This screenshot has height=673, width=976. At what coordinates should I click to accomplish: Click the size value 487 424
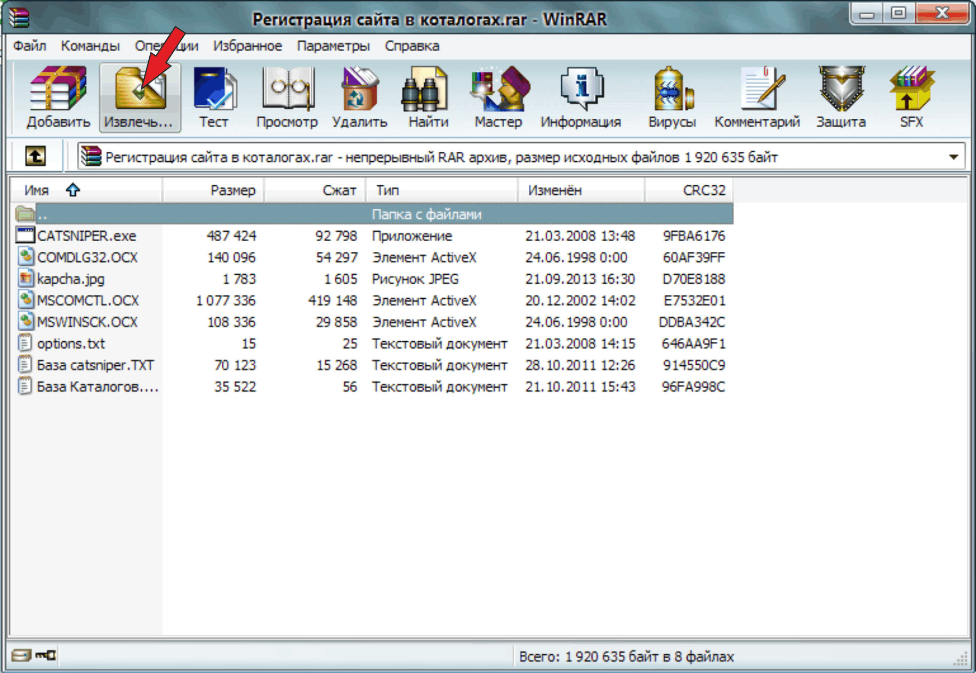[x=231, y=235]
